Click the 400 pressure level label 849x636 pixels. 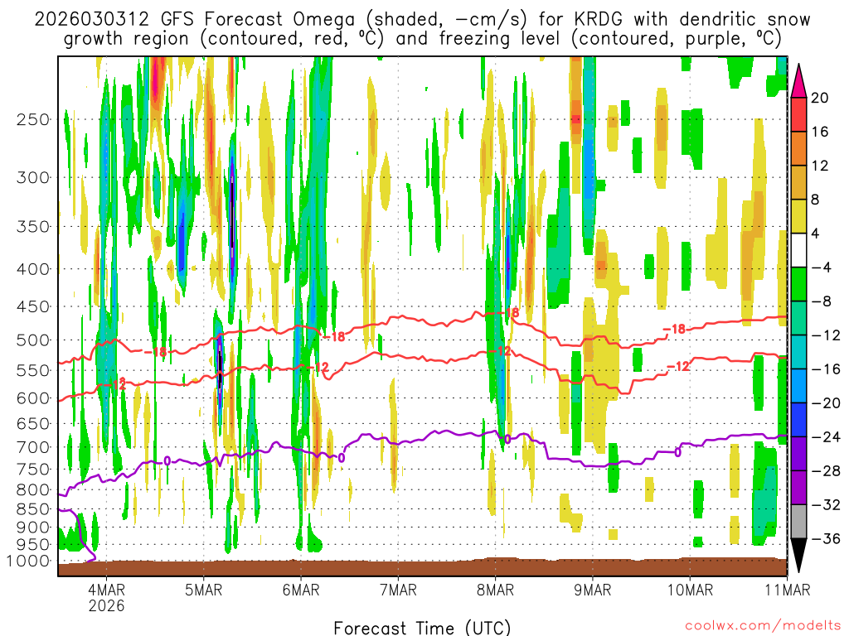33,269
